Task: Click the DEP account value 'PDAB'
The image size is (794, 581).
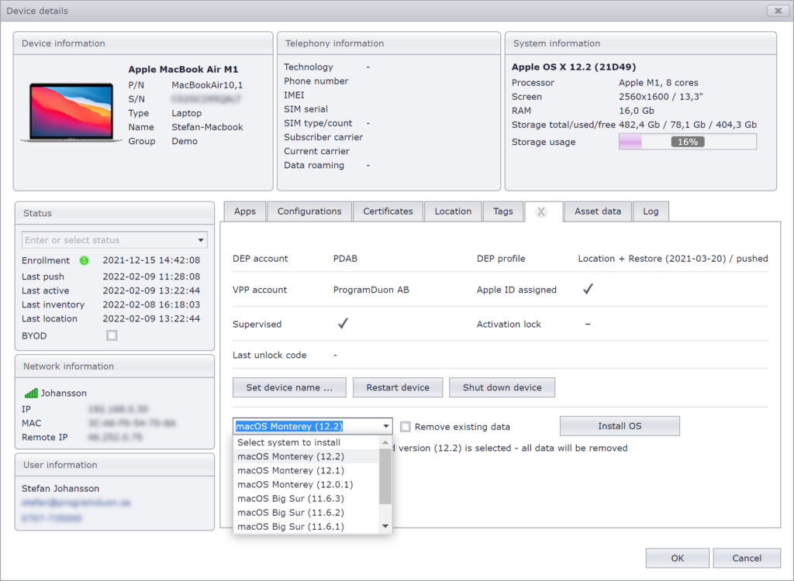Action: point(345,259)
